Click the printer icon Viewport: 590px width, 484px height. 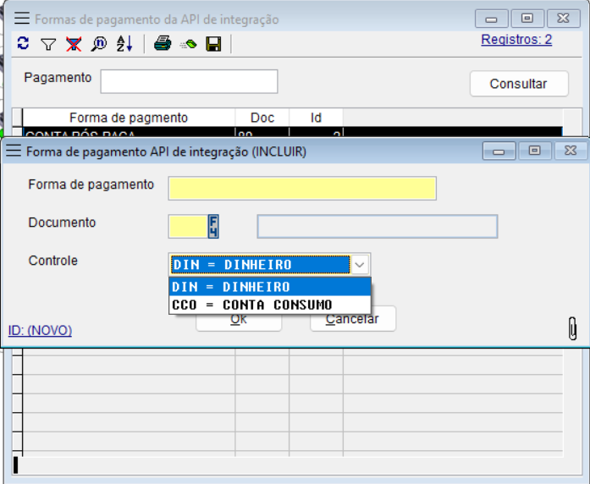(x=163, y=44)
